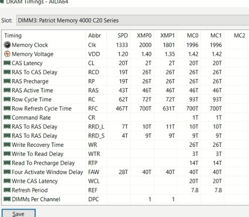
Task: Click the Refresh Period memory chip icon
Action: click(x=7, y=190)
